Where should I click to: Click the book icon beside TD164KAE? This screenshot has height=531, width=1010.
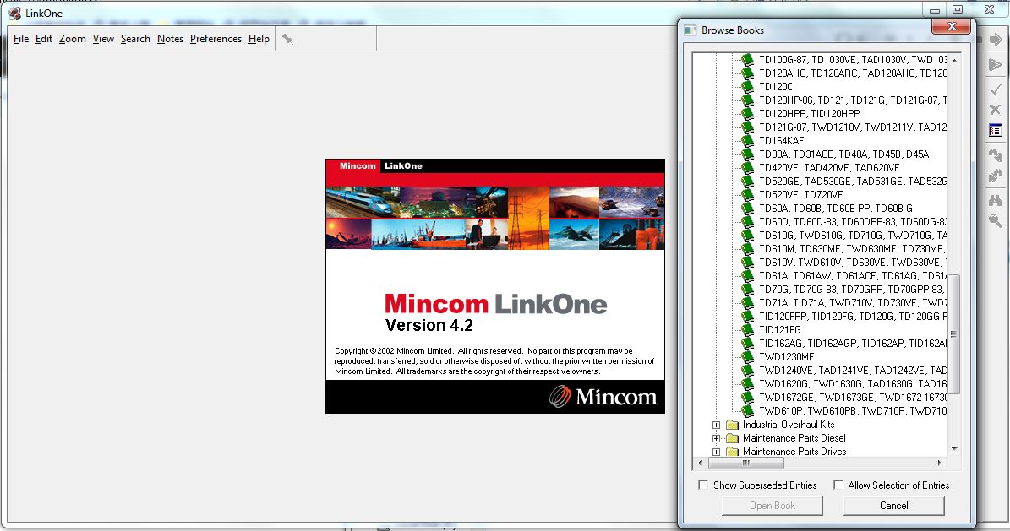(x=747, y=141)
